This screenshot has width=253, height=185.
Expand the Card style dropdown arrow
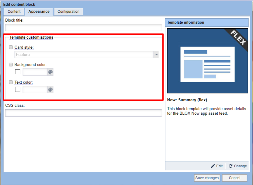pos(156,55)
